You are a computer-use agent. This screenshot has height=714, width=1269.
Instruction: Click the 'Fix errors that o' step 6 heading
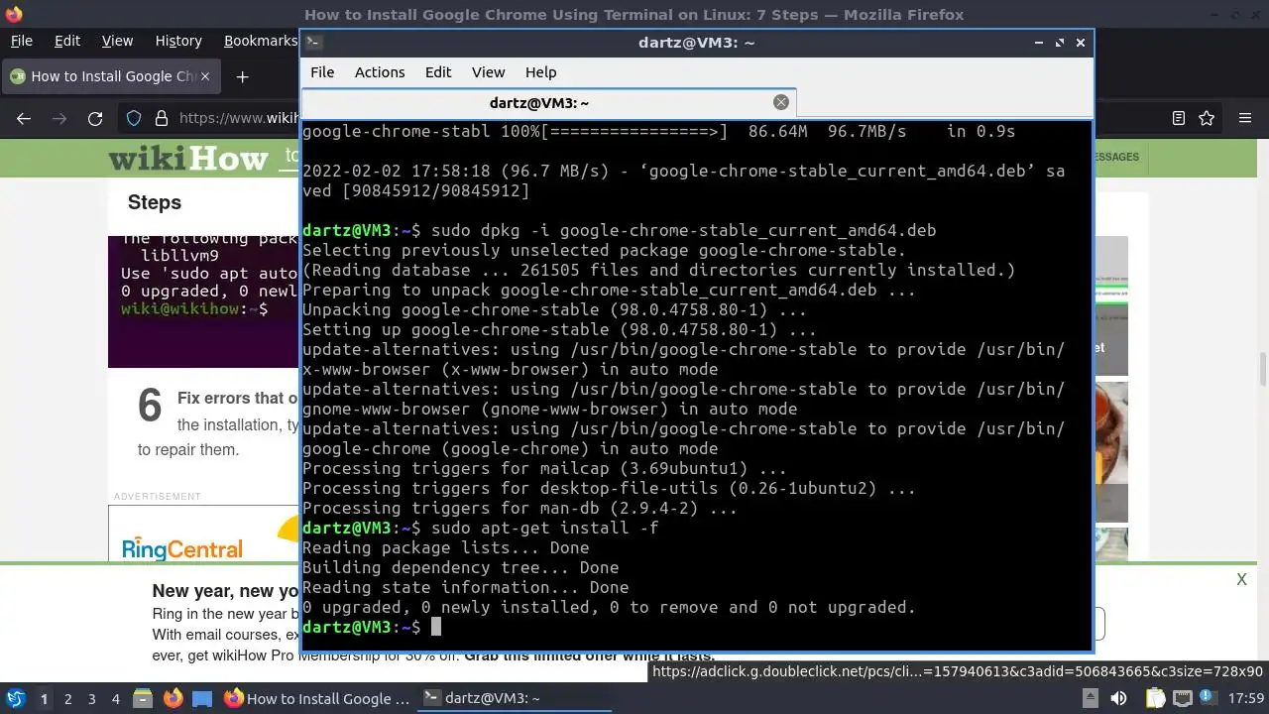(x=238, y=398)
